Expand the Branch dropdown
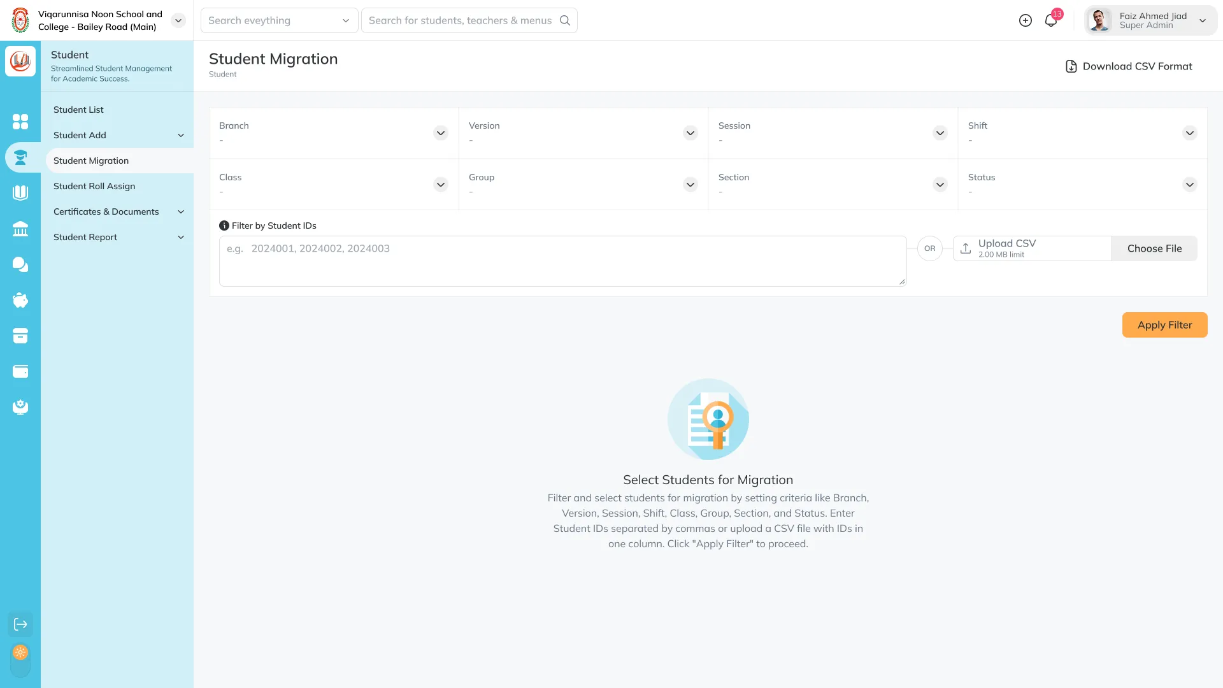The image size is (1223, 688). pos(440,133)
